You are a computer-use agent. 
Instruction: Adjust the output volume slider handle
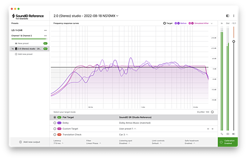[x=234, y=41]
